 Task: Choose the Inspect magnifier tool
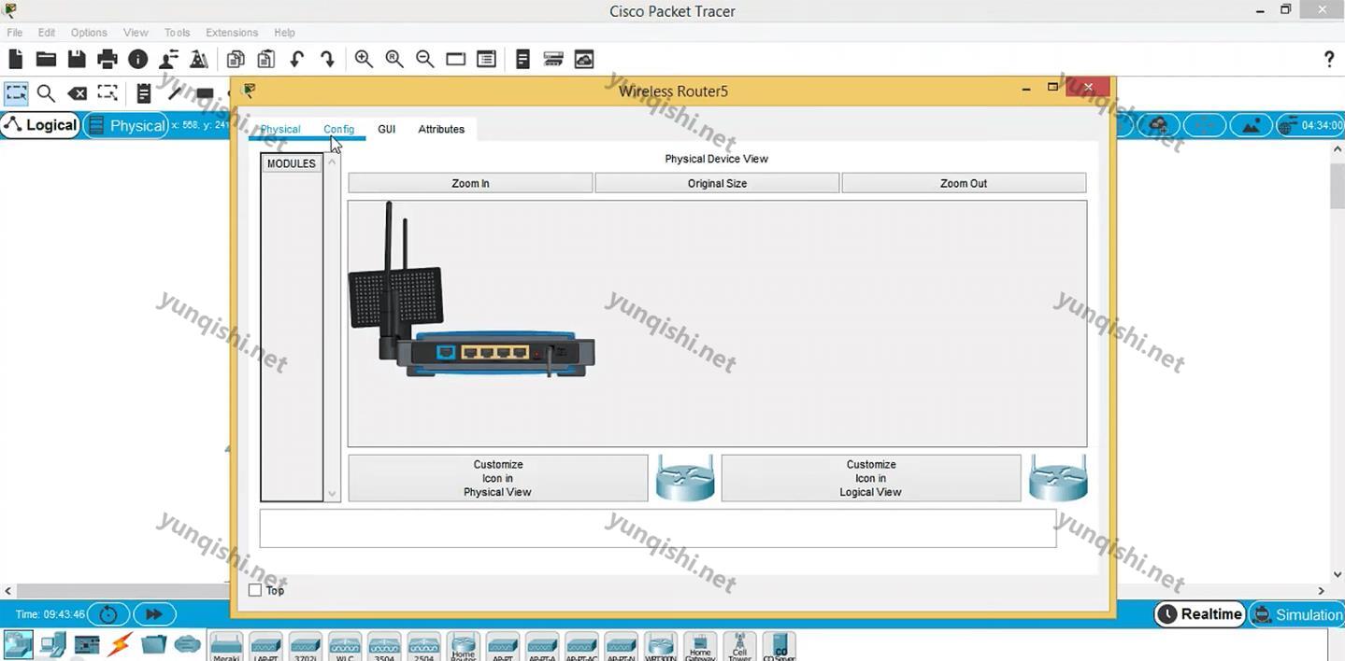(46, 93)
